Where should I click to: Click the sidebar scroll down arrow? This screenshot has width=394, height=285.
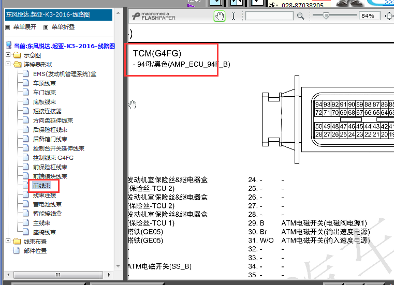pos(119,266)
